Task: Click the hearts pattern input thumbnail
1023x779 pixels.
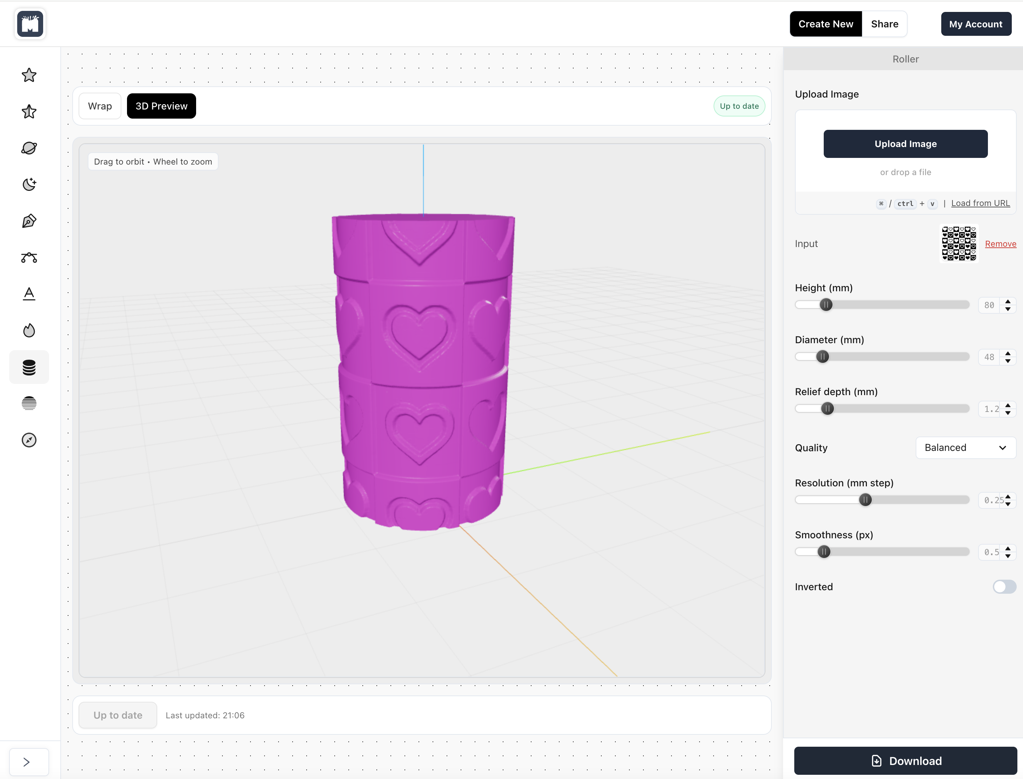Action: 958,244
